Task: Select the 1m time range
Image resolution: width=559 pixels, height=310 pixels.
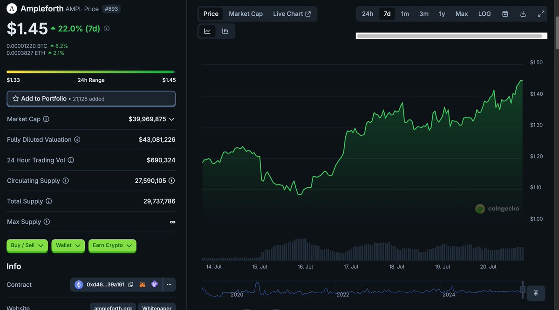Action: click(405, 14)
